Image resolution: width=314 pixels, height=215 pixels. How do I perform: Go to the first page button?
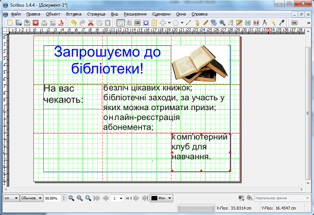(x=97, y=198)
